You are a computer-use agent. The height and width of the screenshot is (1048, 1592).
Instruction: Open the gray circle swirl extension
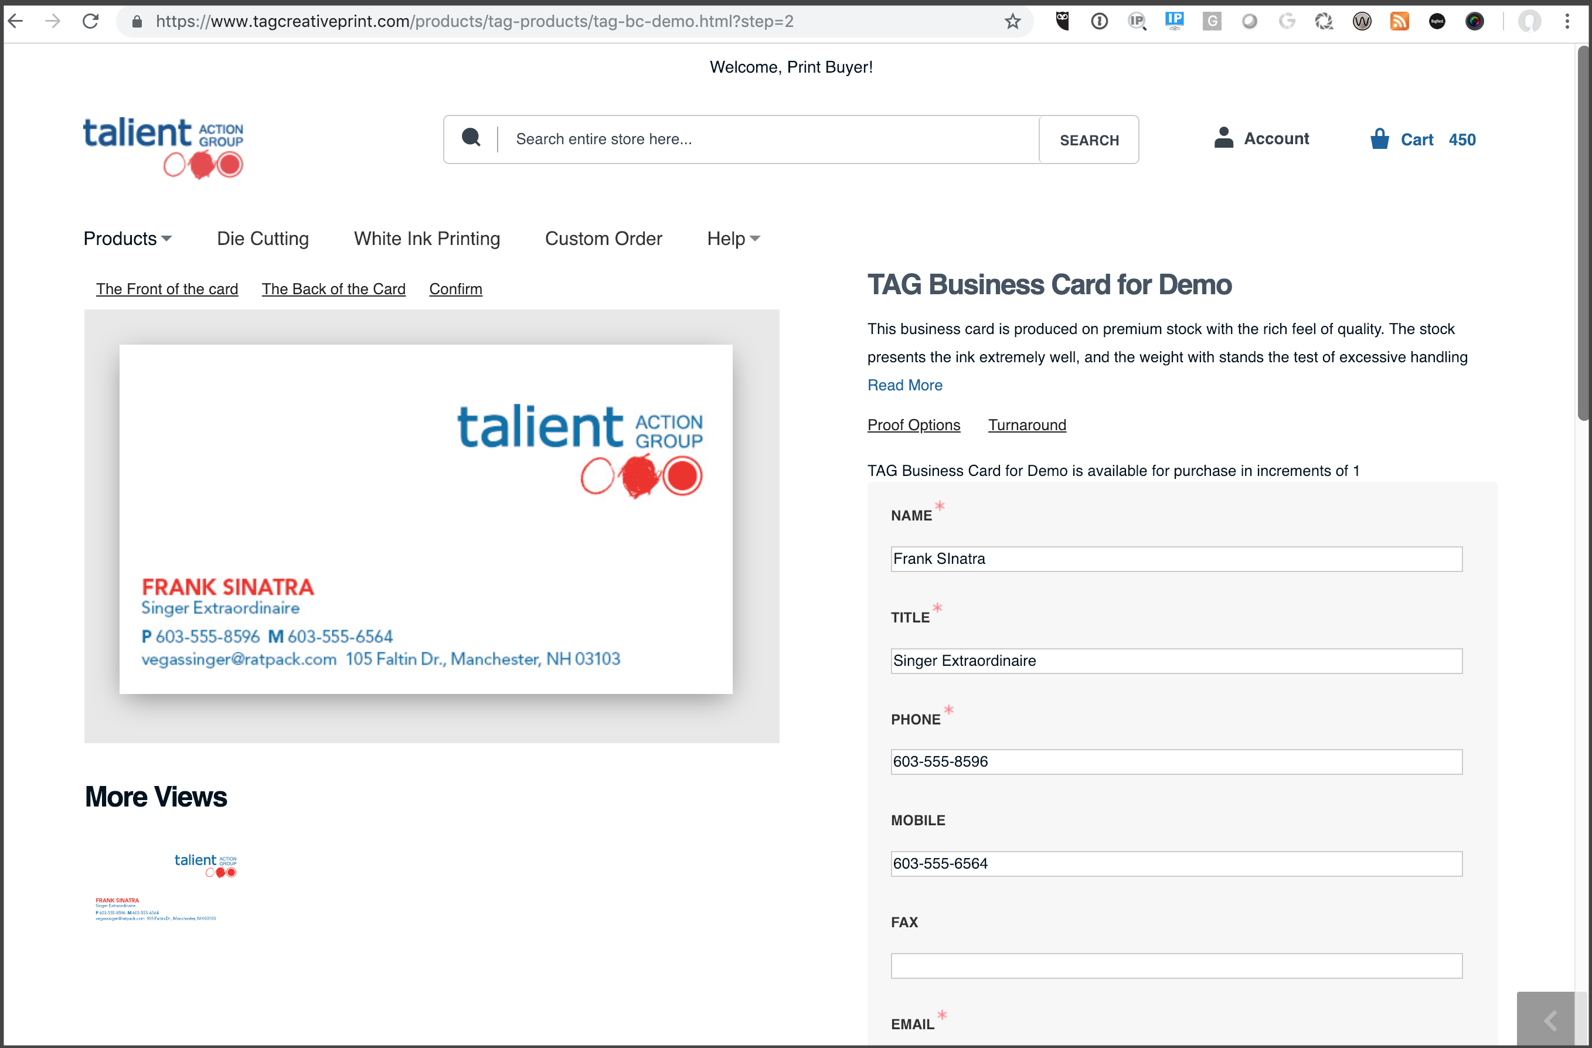pos(1249,22)
